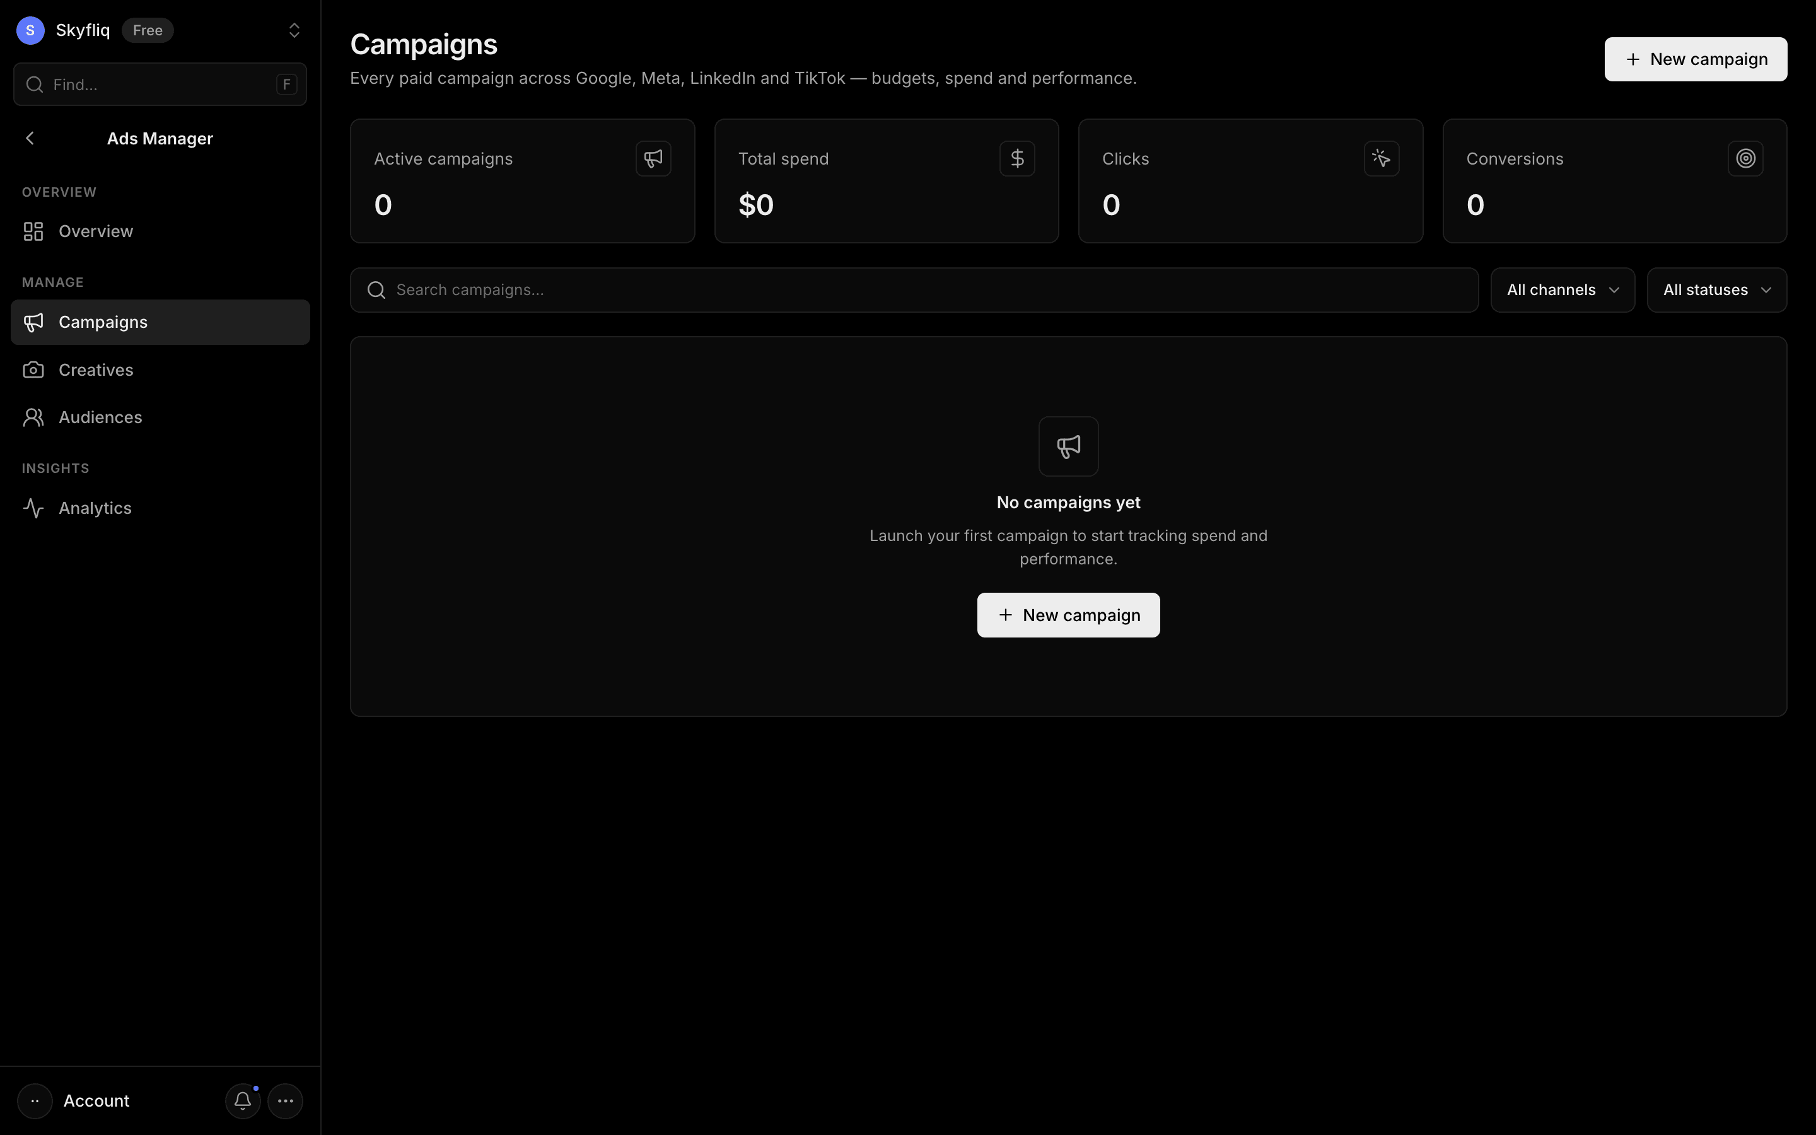
Task: Open the Overview page
Action: click(160, 231)
